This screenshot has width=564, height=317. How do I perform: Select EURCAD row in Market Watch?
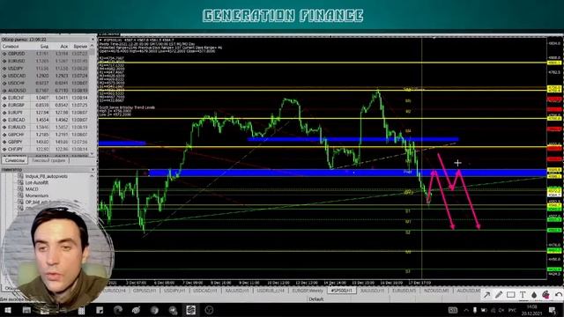point(45,120)
